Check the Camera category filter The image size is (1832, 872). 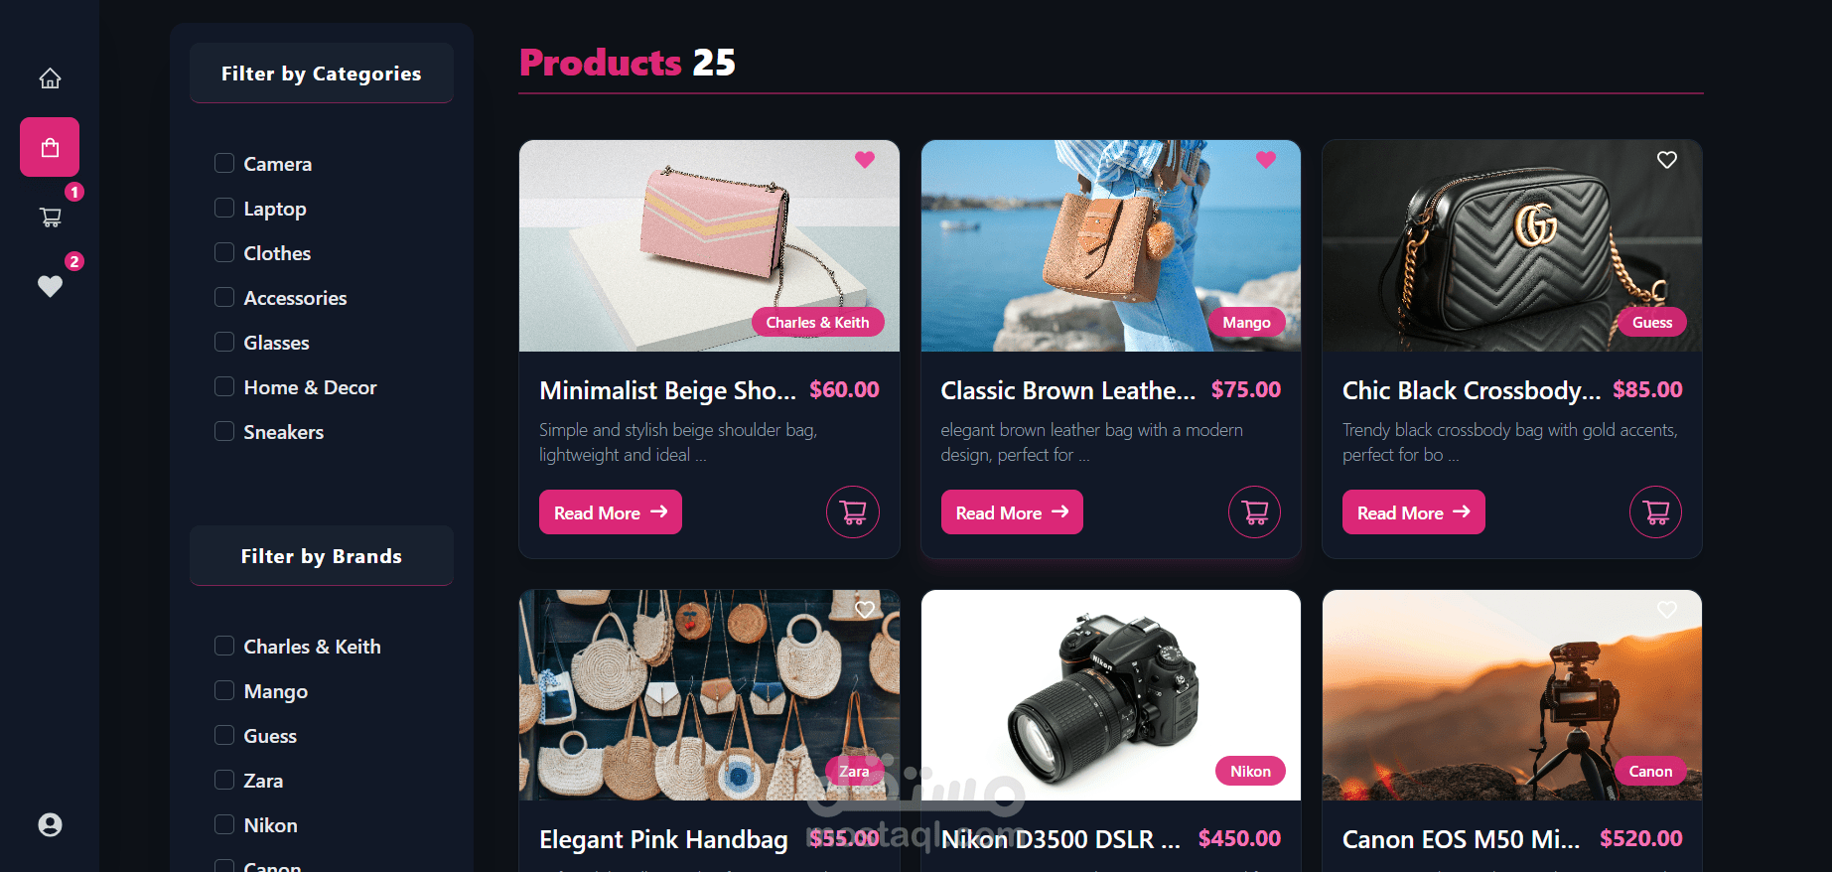[x=224, y=163]
